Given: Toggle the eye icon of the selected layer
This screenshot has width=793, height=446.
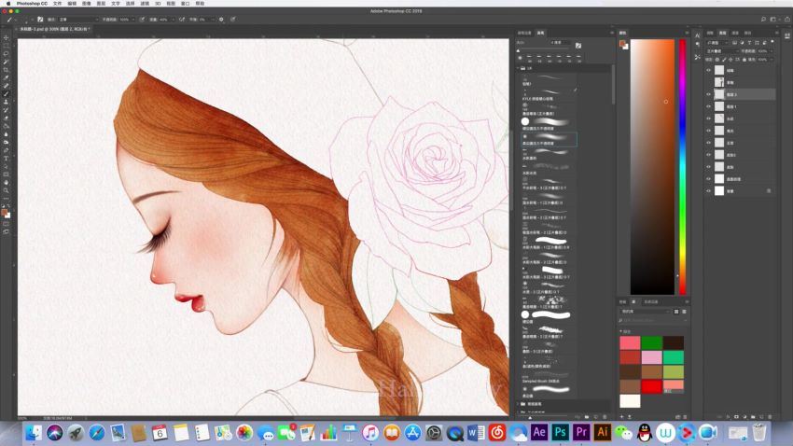Looking at the screenshot, I should tap(708, 94).
